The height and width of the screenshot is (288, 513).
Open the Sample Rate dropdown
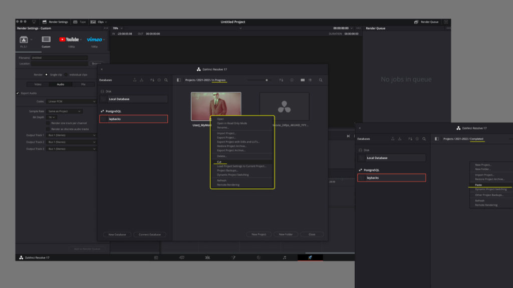[64, 111]
